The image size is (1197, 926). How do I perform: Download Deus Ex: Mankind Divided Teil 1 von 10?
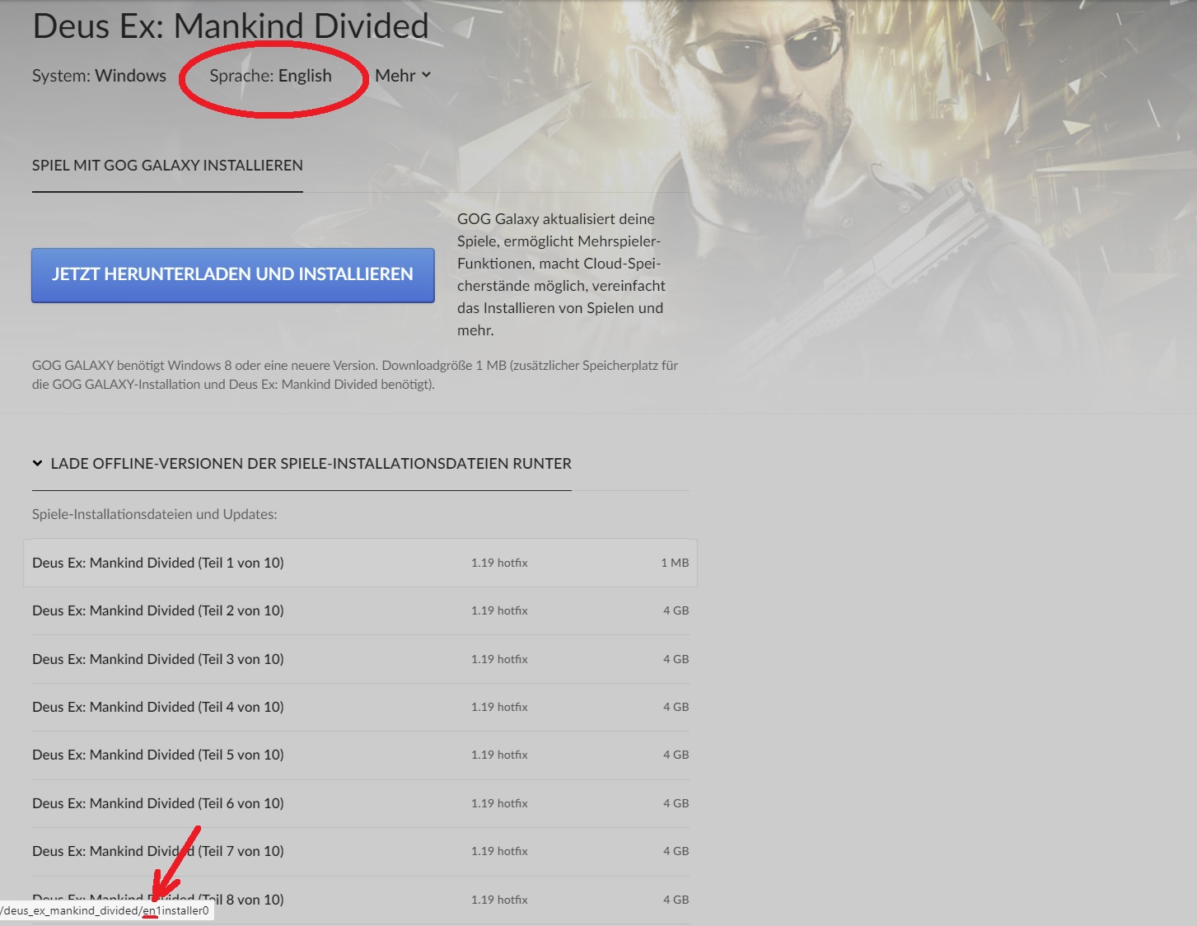[x=360, y=563]
